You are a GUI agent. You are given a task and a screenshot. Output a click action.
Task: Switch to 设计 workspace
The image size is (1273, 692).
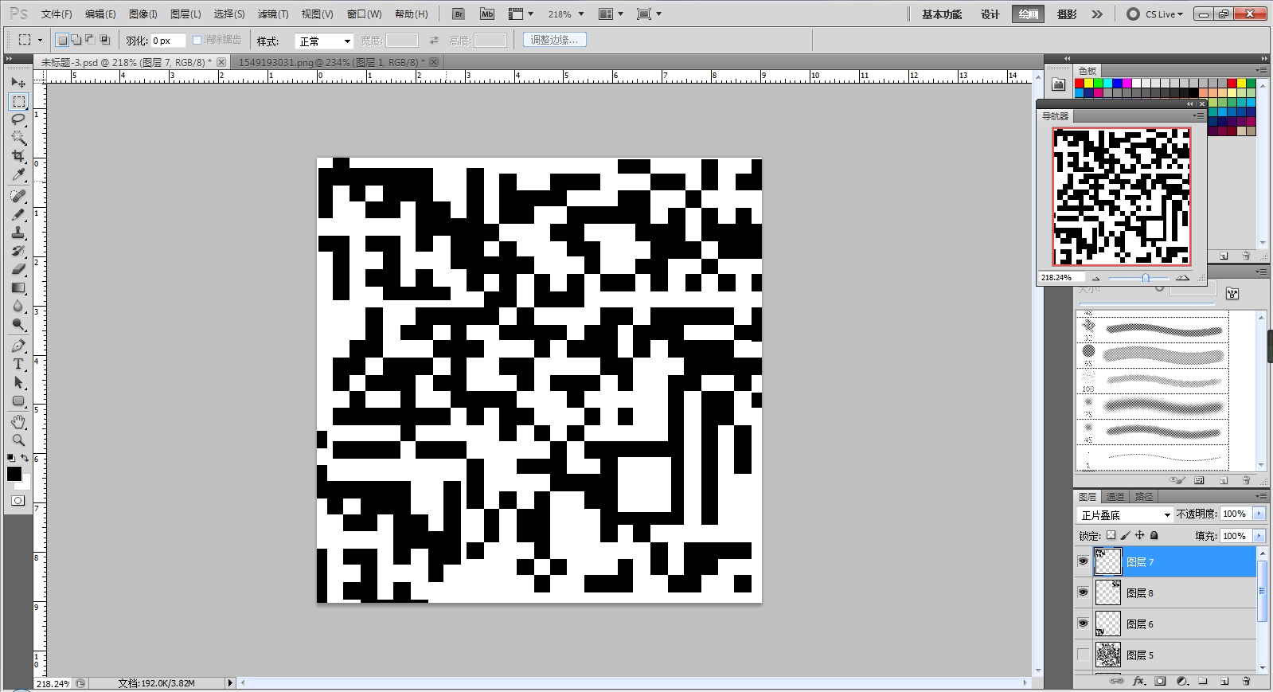point(990,14)
